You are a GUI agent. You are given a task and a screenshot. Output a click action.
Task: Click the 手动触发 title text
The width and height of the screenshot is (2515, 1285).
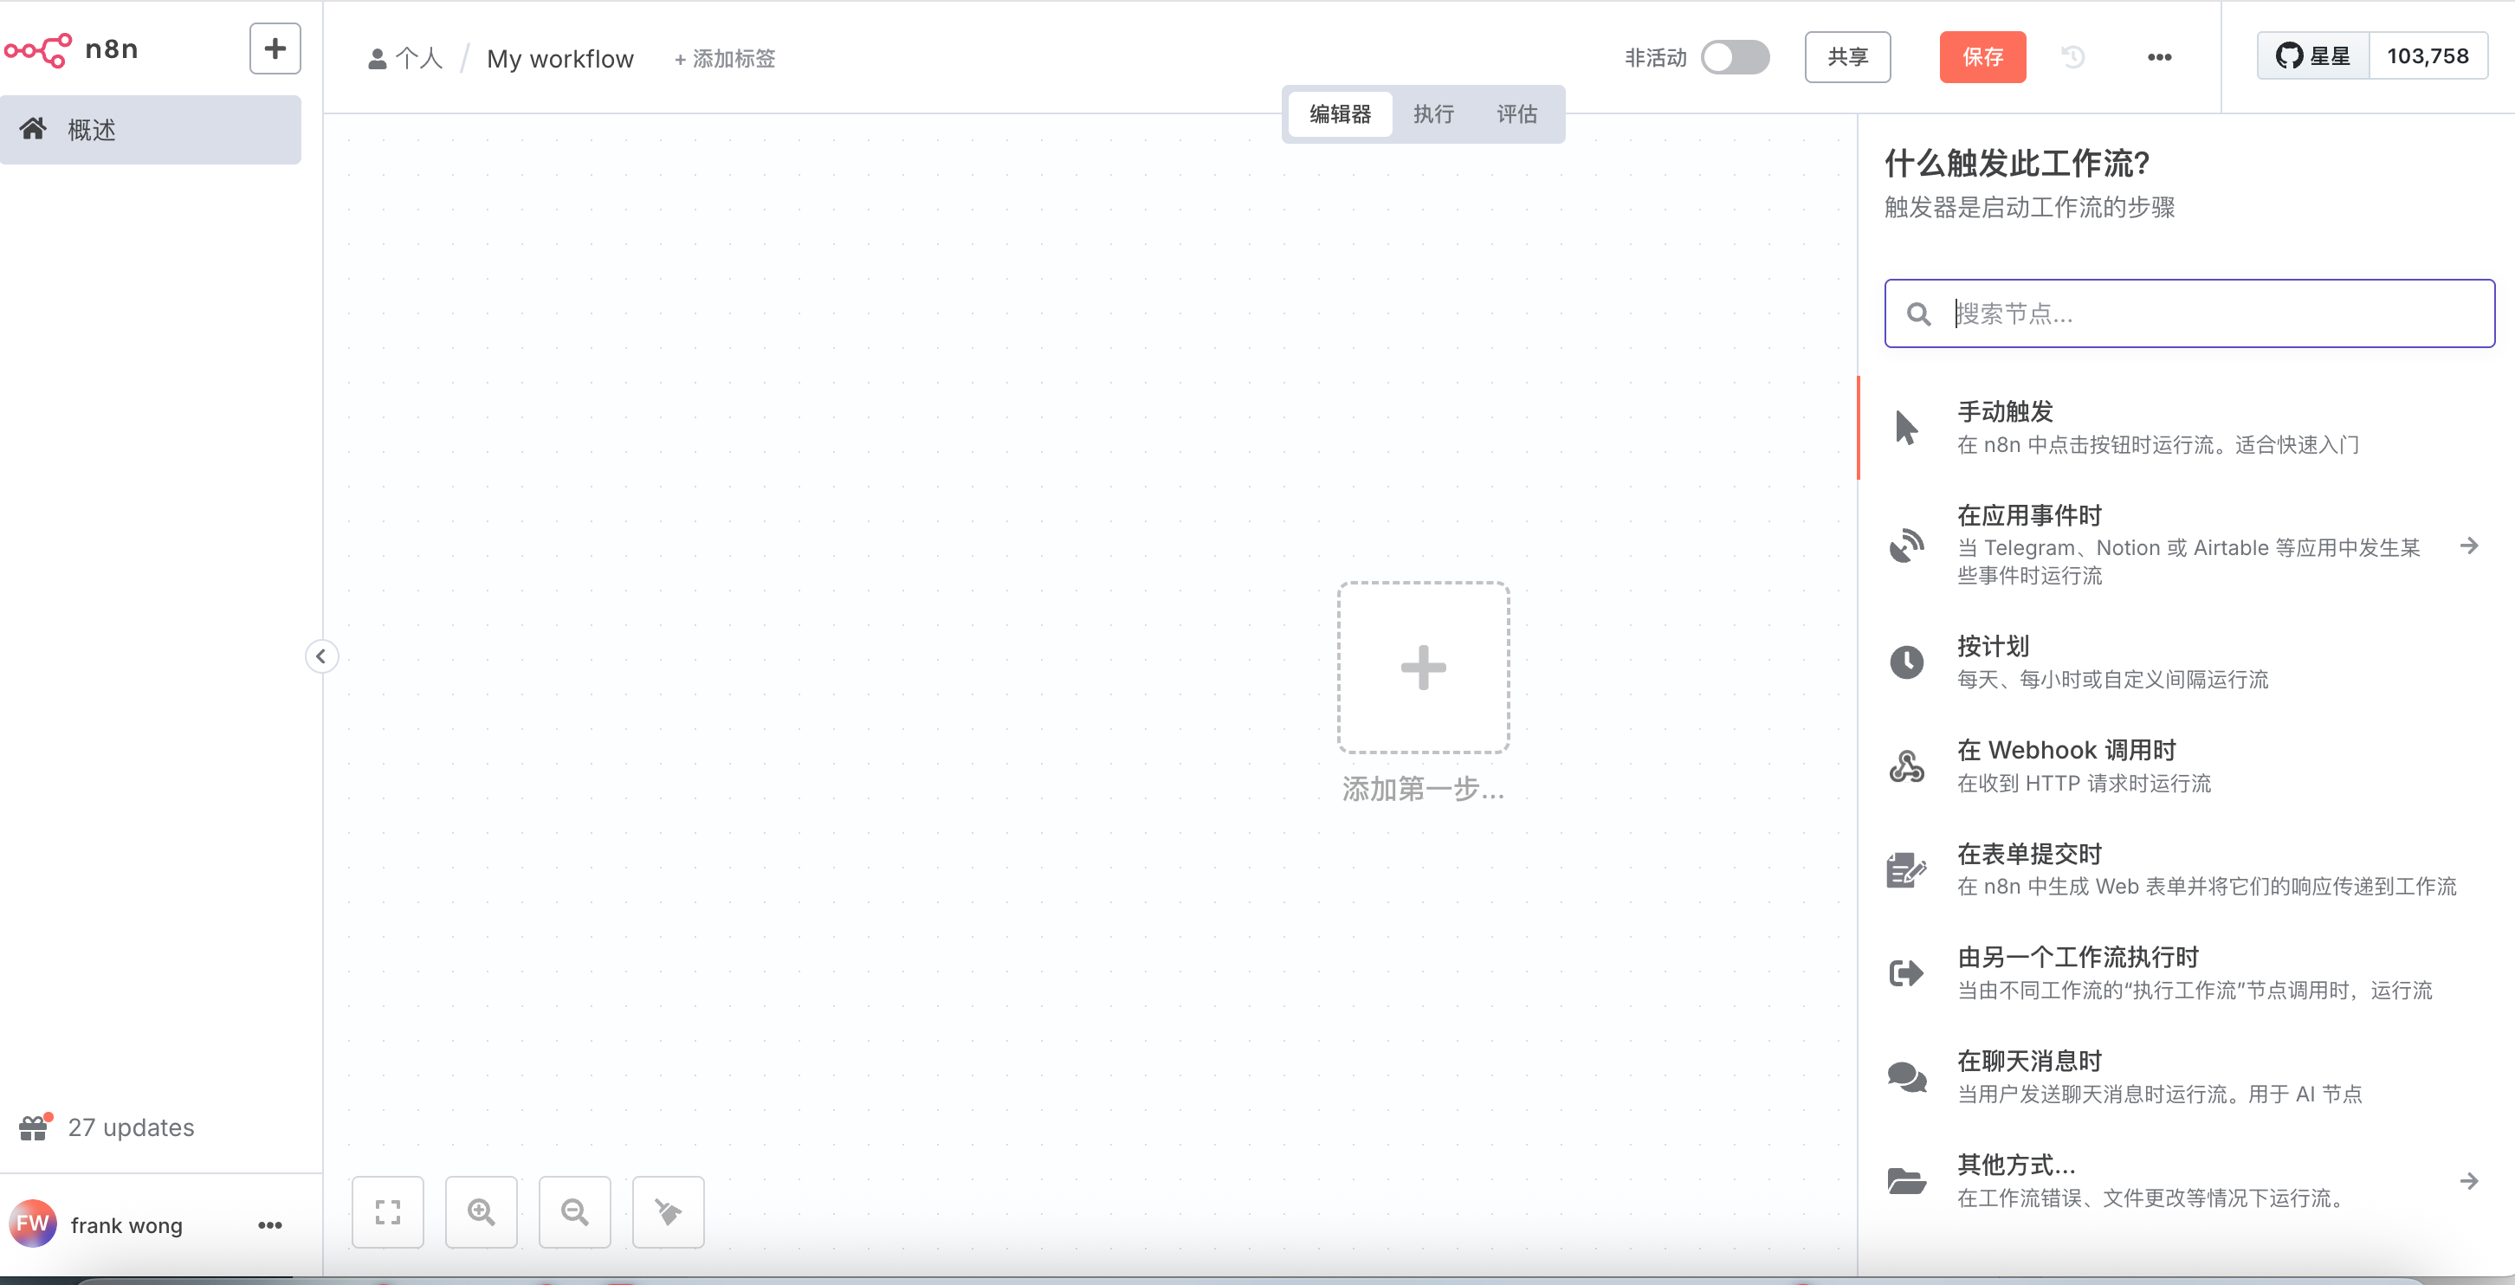click(x=2006, y=412)
